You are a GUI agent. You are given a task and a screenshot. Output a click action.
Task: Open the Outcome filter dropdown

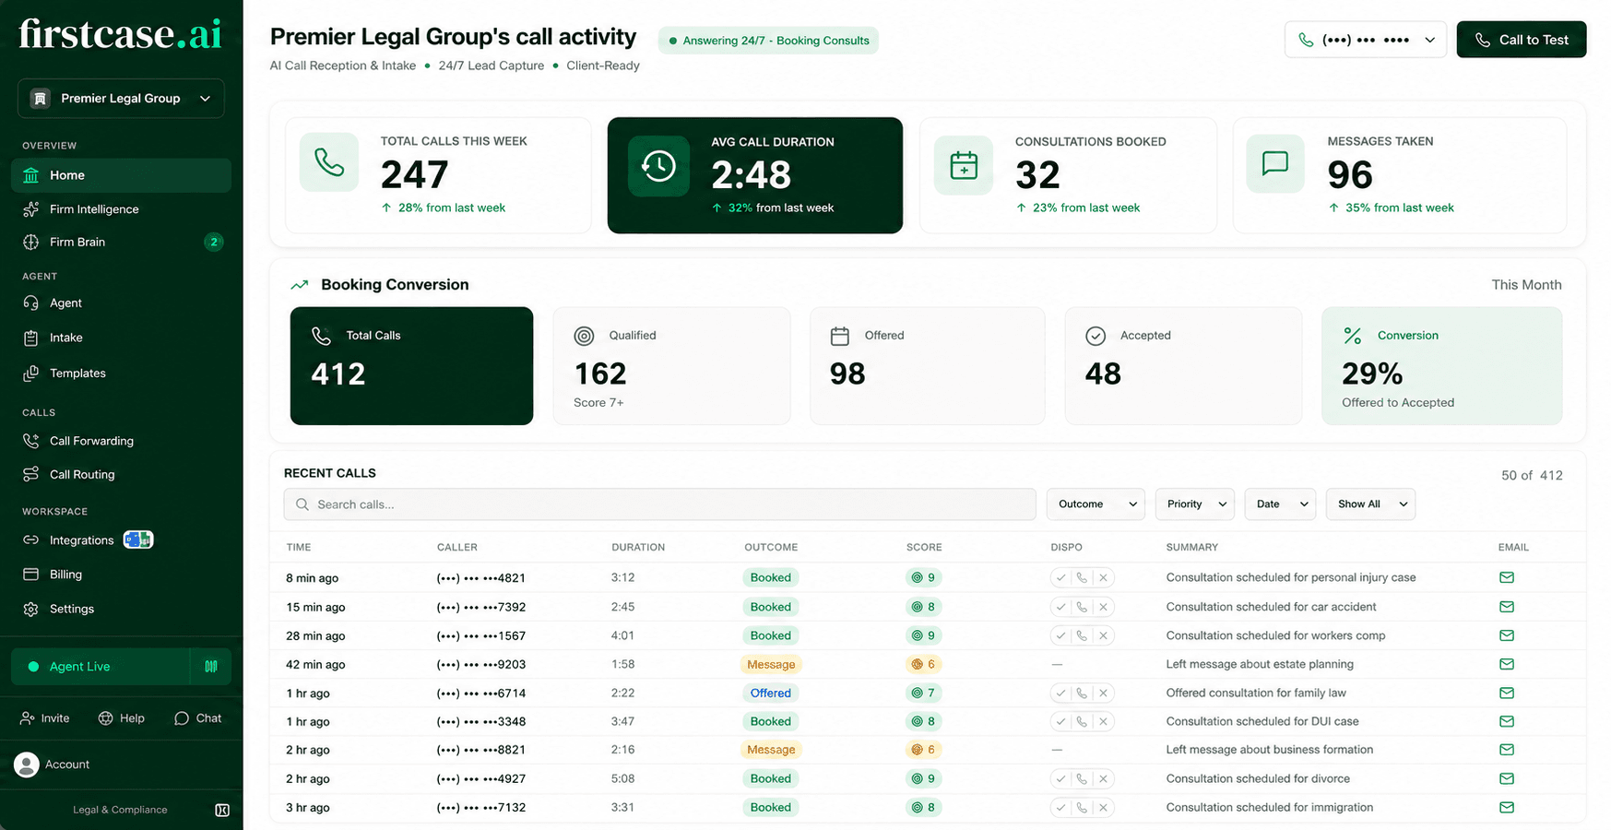1096,504
